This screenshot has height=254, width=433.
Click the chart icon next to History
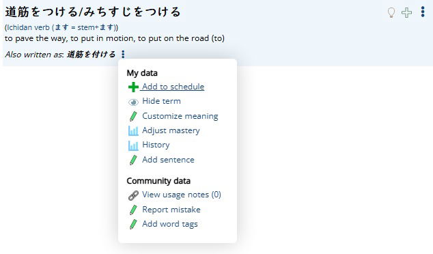tap(133, 145)
